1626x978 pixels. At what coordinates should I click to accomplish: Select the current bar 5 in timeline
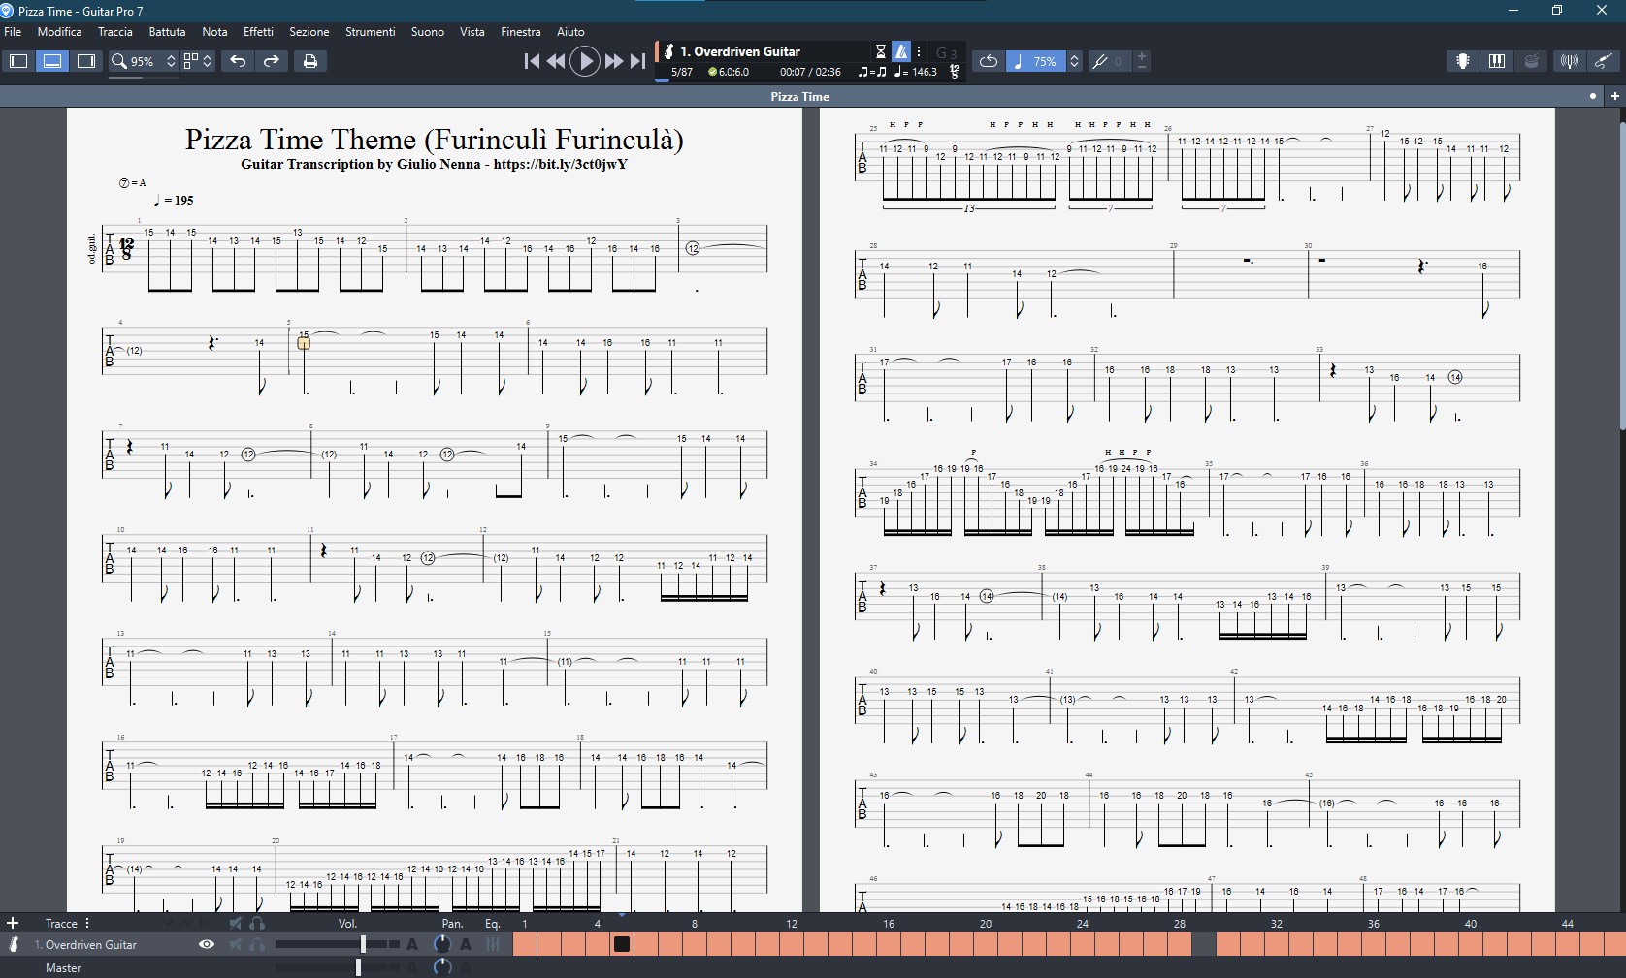pos(622,944)
